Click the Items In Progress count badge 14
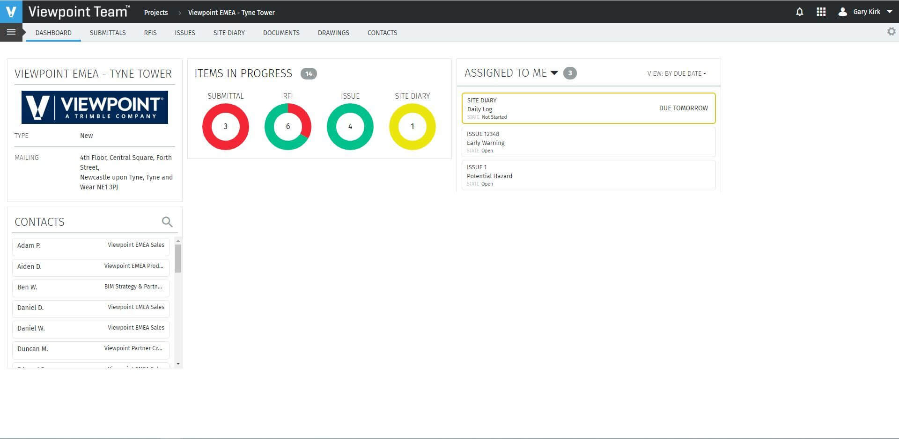 tap(309, 73)
